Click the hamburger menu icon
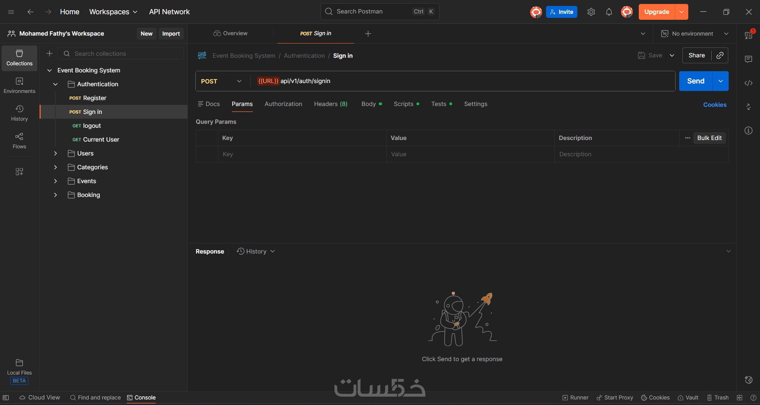Screen dimensions: 760x405 click(11, 12)
